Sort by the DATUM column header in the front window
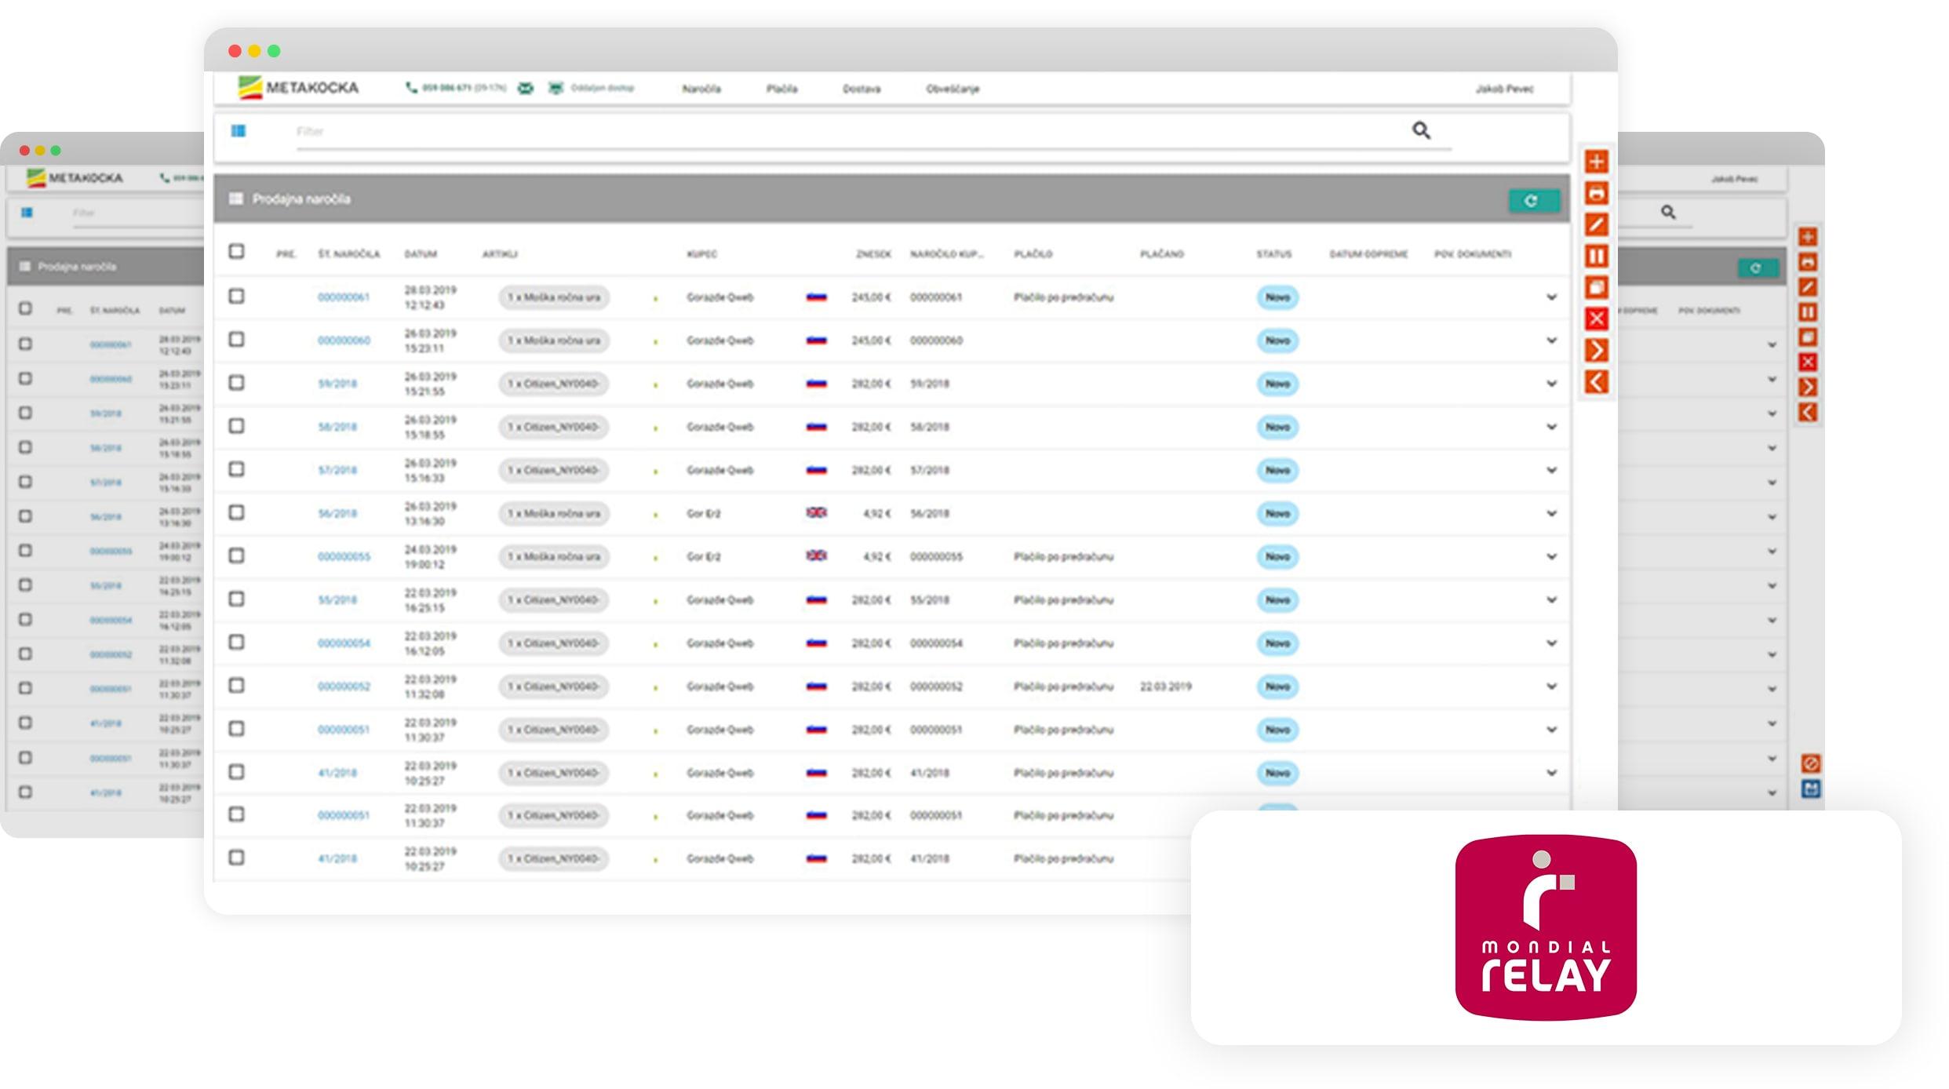 pos(421,254)
